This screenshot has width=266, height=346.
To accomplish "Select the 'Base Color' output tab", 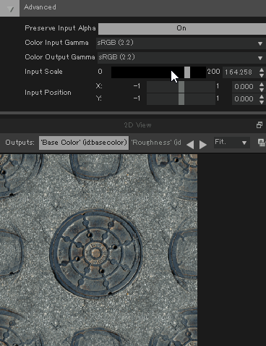I will click(84, 143).
